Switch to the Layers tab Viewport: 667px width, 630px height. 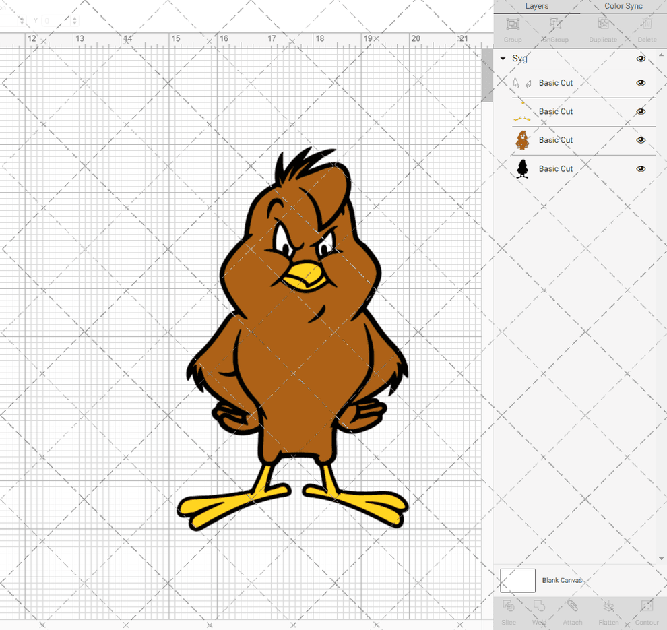click(x=537, y=6)
